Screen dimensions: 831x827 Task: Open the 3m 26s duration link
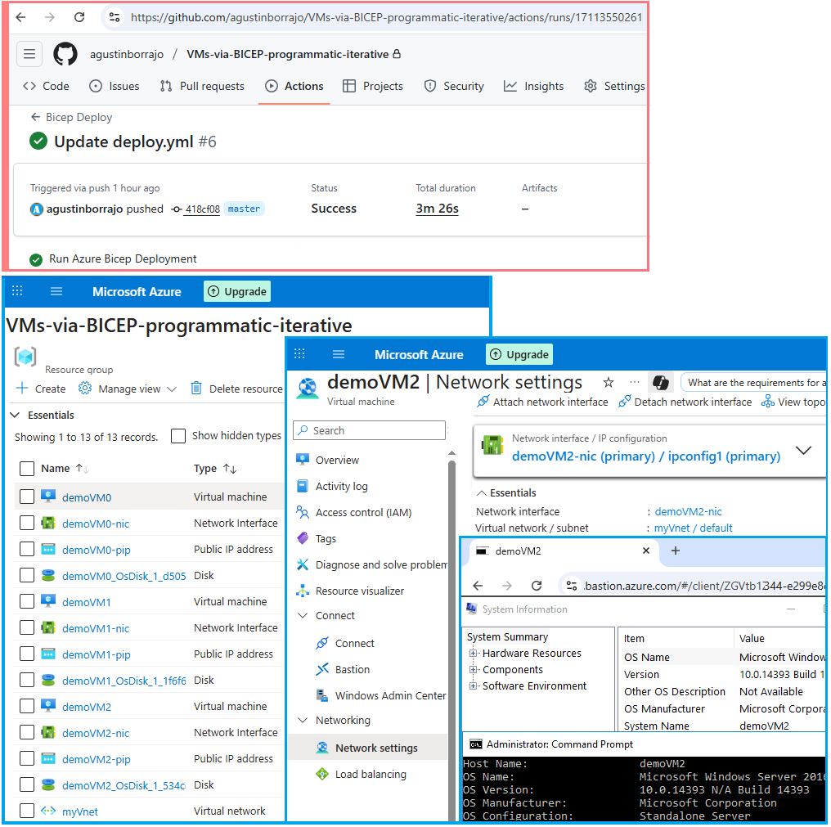438,209
